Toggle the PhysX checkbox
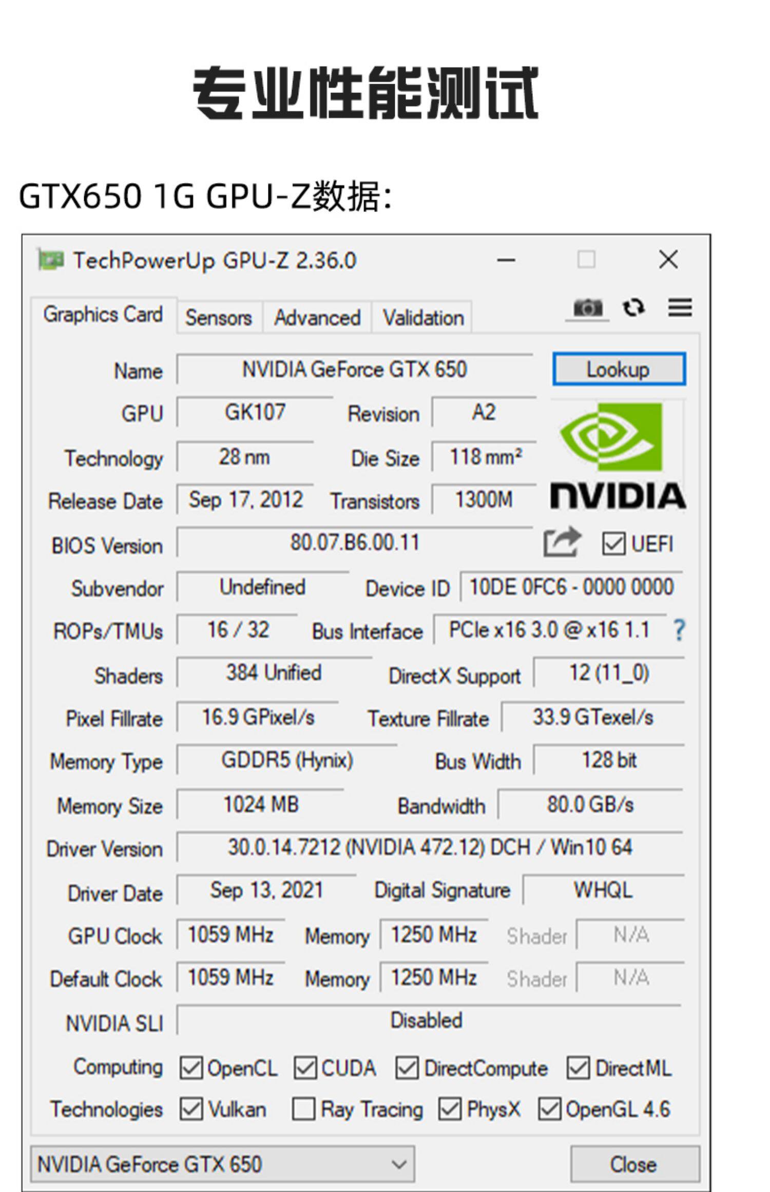The width and height of the screenshot is (770, 1192). [x=450, y=1109]
